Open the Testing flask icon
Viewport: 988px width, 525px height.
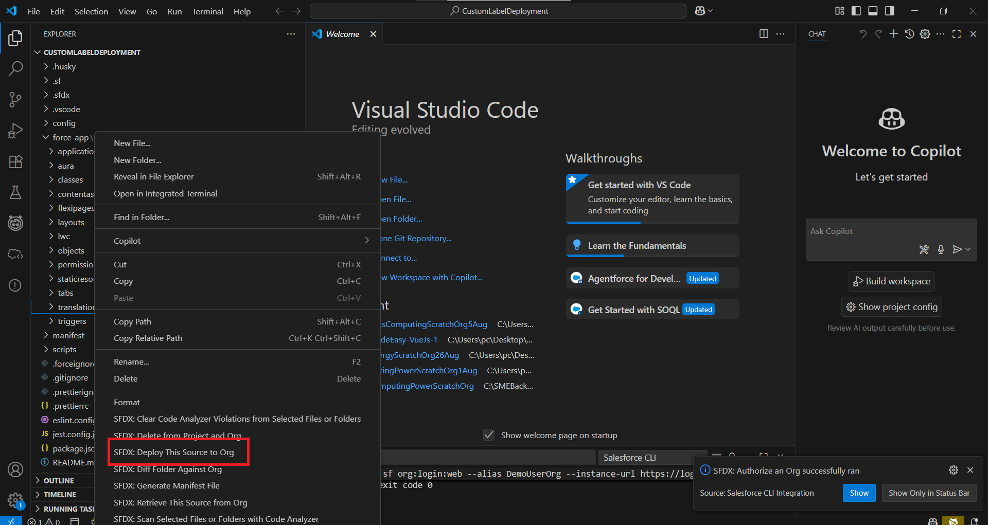point(15,192)
